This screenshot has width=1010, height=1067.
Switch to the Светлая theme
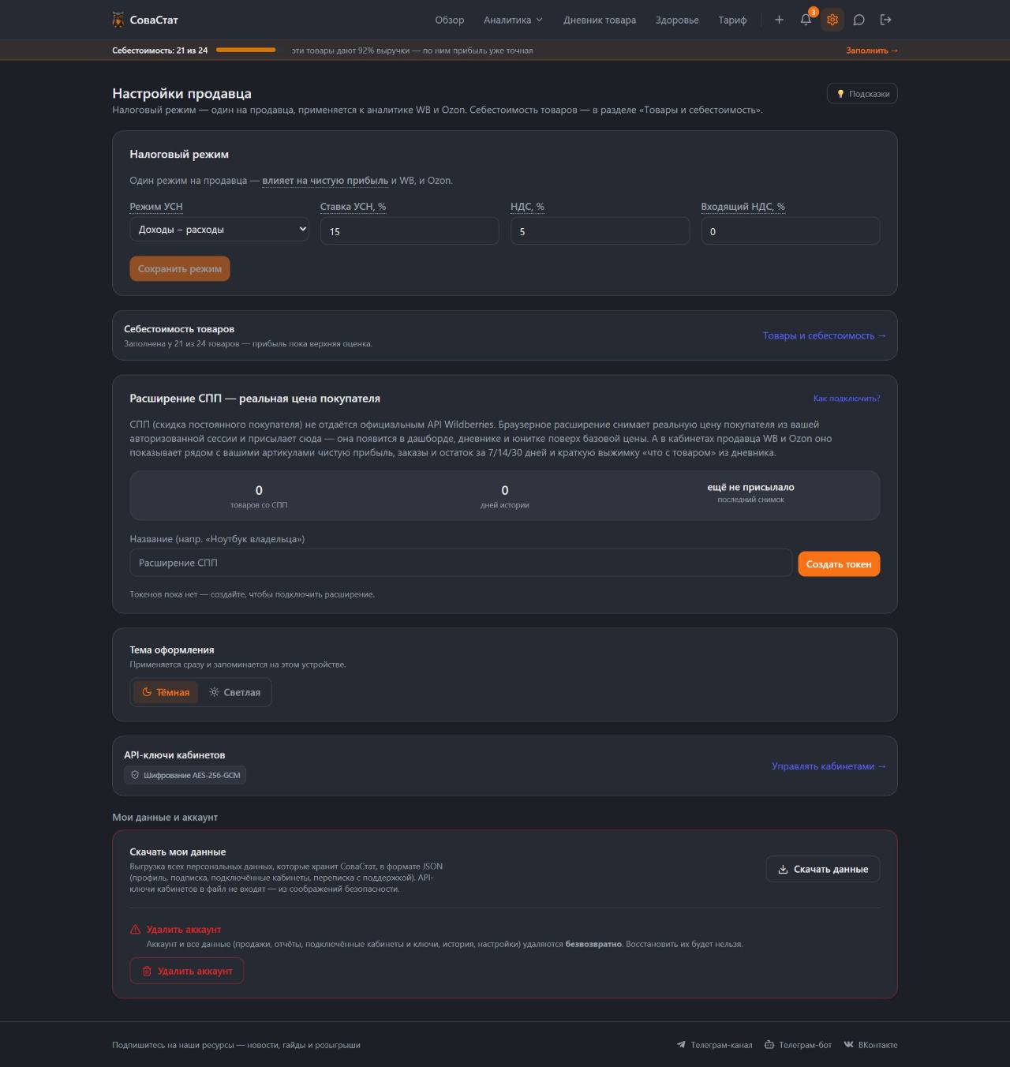(234, 692)
